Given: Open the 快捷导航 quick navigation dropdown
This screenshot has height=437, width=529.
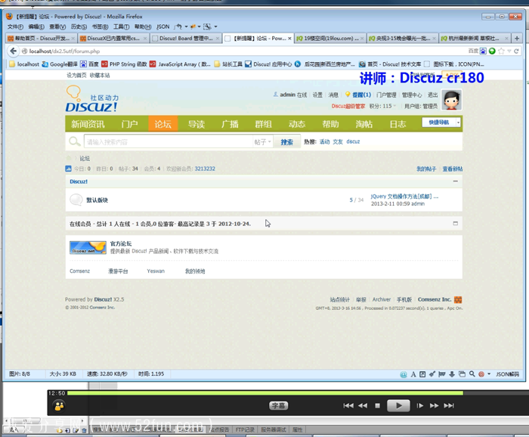Looking at the screenshot, I should click(441, 122).
